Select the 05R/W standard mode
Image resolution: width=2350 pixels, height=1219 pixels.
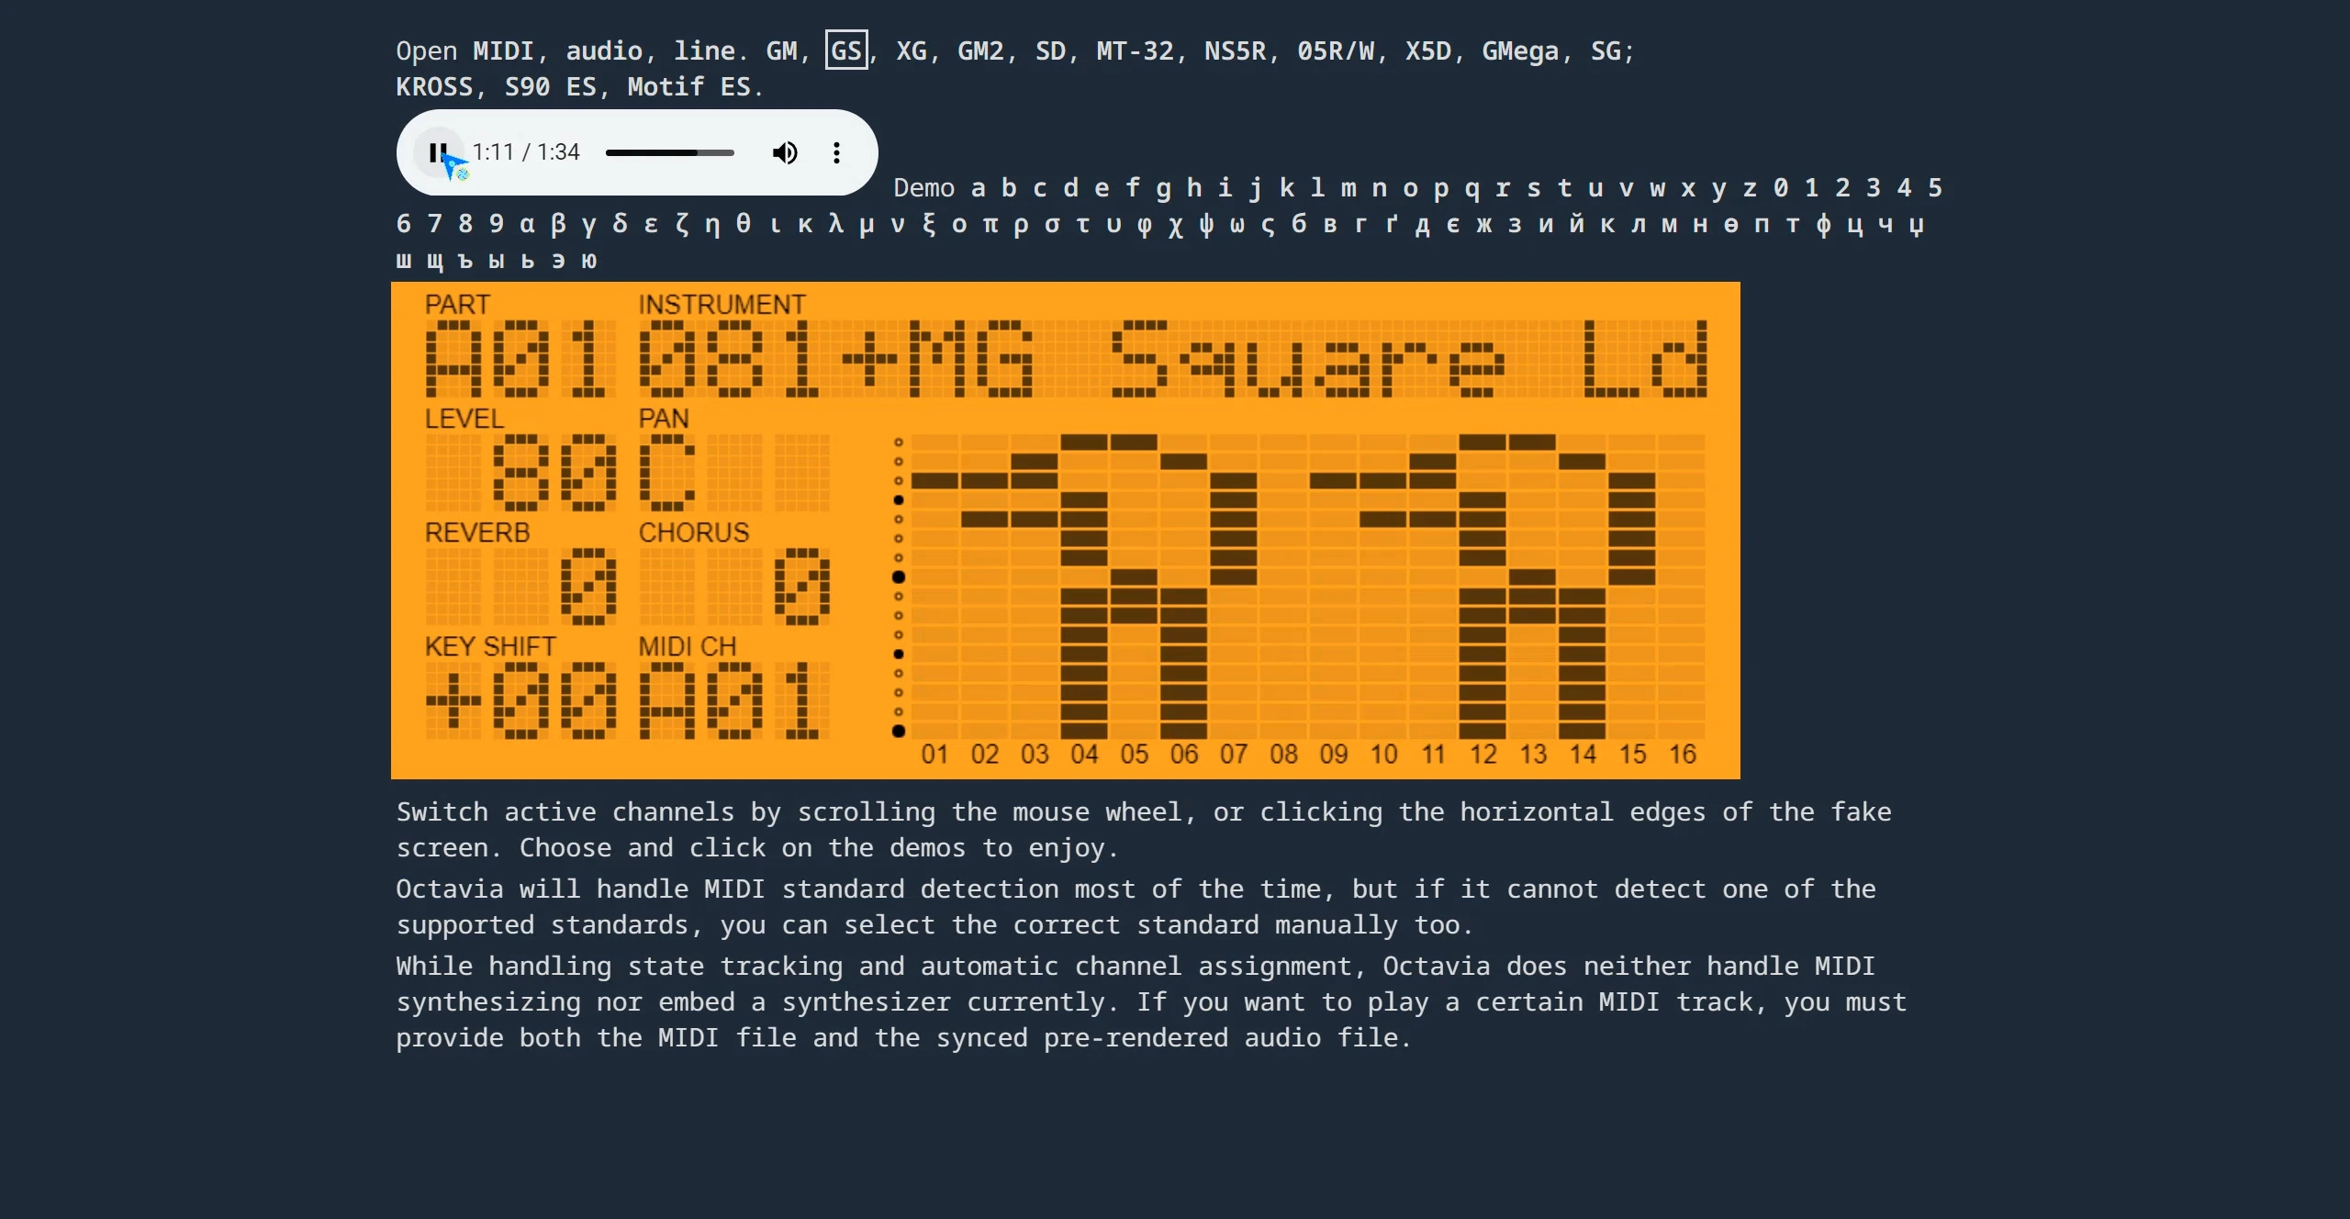tap(1336, 50)
